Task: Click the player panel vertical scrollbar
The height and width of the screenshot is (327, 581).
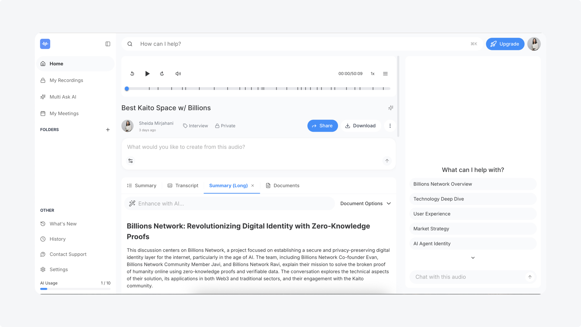Action: coord(398,96)
